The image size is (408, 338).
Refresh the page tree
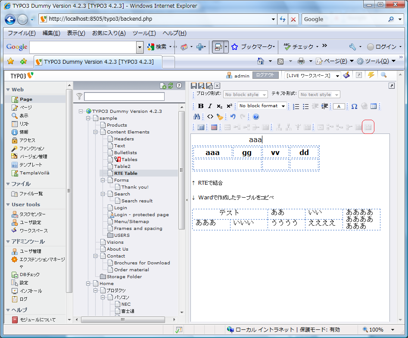tap(171, 86)
